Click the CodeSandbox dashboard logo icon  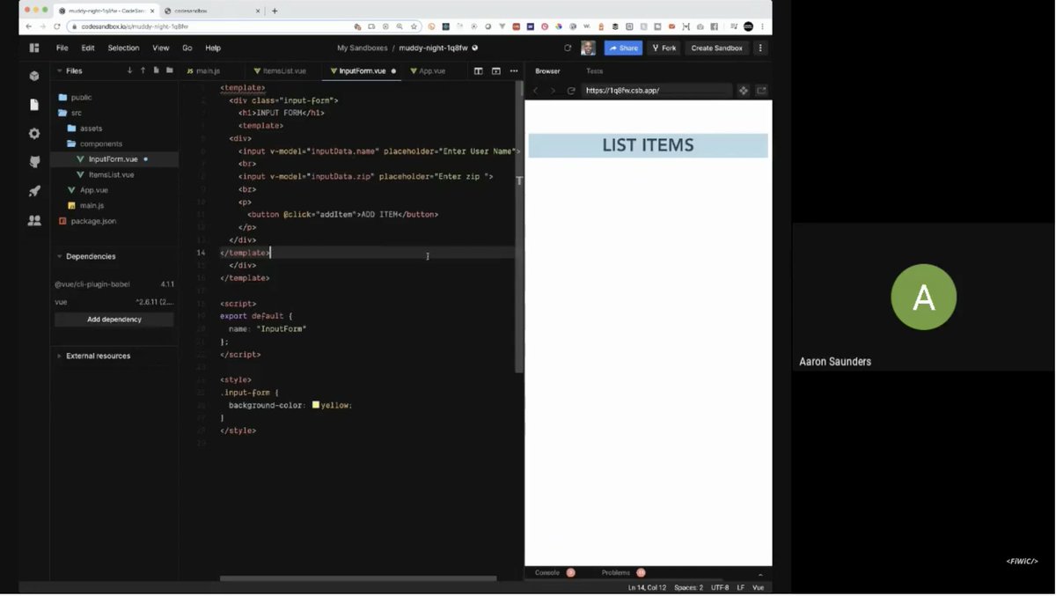pyautogui.click(x=34, y=48)
